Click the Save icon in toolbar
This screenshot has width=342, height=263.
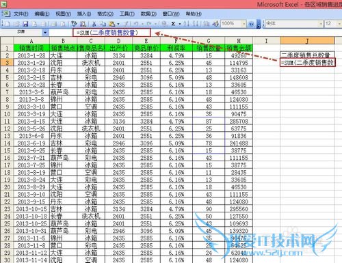pos(25,24)
